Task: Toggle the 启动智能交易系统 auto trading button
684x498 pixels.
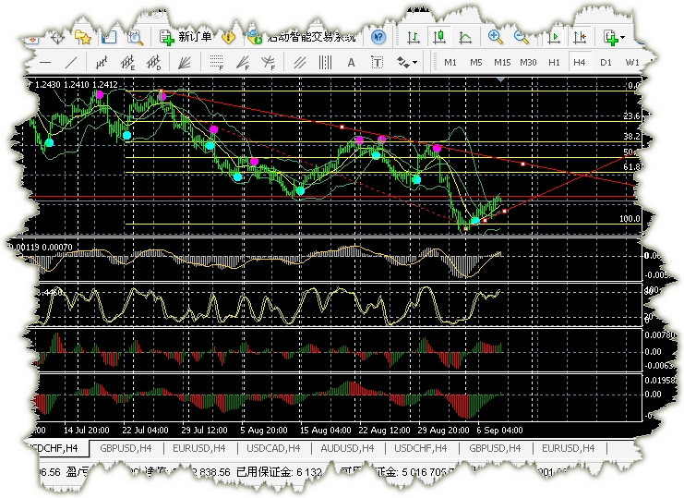Action: coord(301,38)
